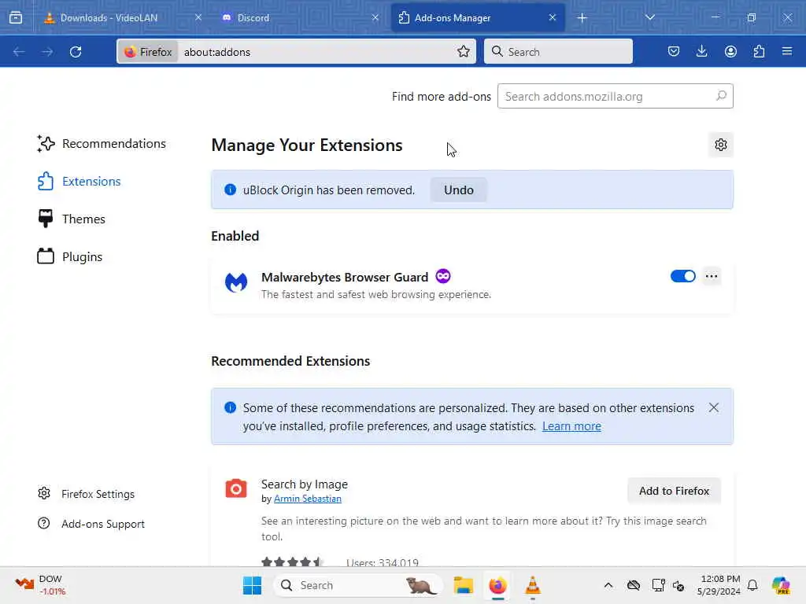Open the display and network tray icon
This screenshot has height=604, width=806.
(657, 585)
